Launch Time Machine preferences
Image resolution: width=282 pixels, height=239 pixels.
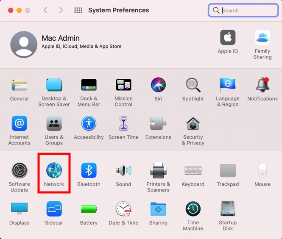click(x=193, y=209)
